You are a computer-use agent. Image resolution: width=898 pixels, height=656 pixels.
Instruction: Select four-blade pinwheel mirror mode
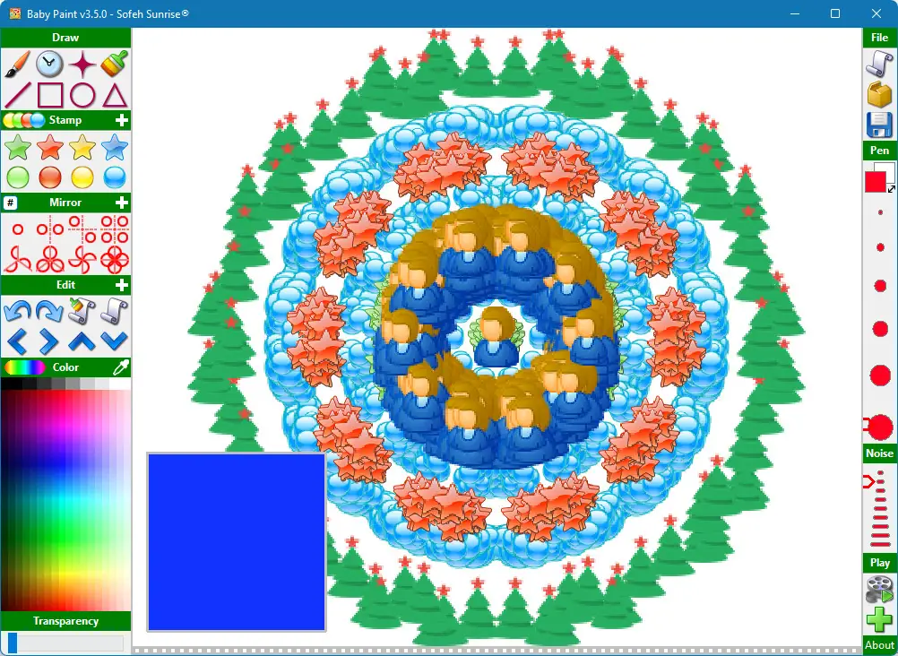[82, 260]
